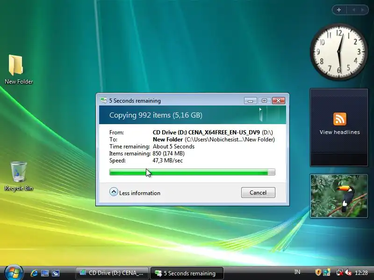374x280 pixels.
Task: Click sidebar next page arrow
Action: (363, 10)
